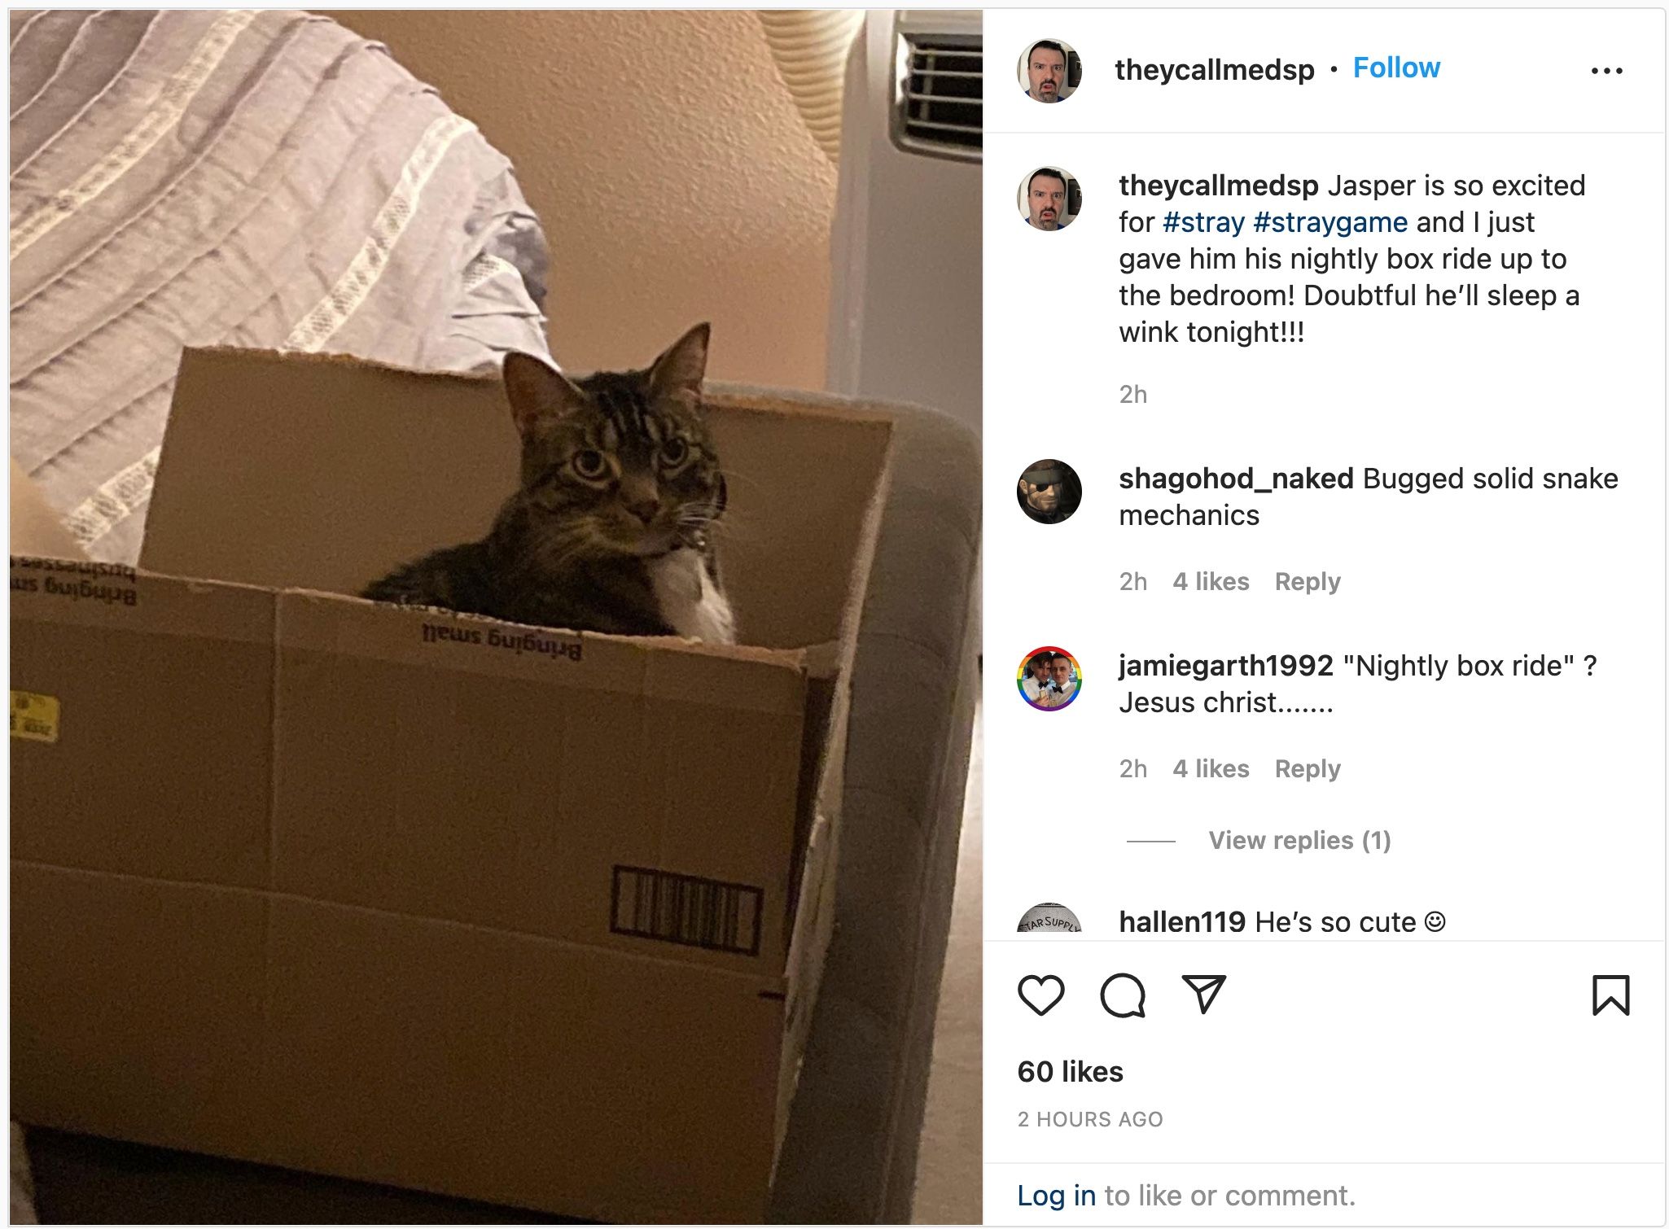Reply to shagohod_naked's comment
This screenshot has height=1229, width=1669.
(1308, 582)
